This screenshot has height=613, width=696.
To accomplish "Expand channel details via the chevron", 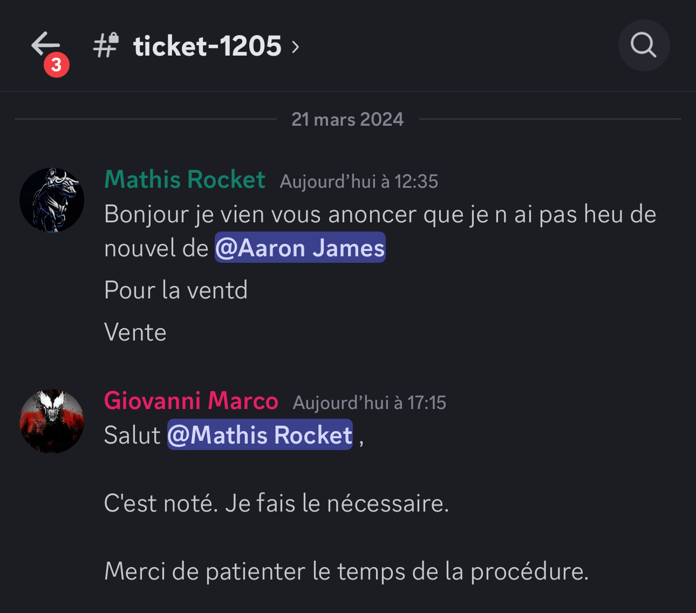I will [x=295, y=47].
